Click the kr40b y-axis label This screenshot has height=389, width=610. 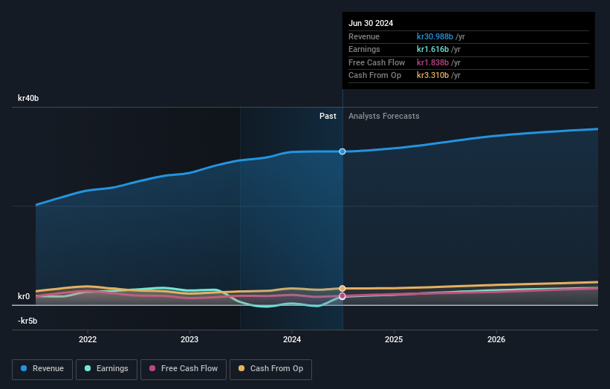(x=28, y=98)
